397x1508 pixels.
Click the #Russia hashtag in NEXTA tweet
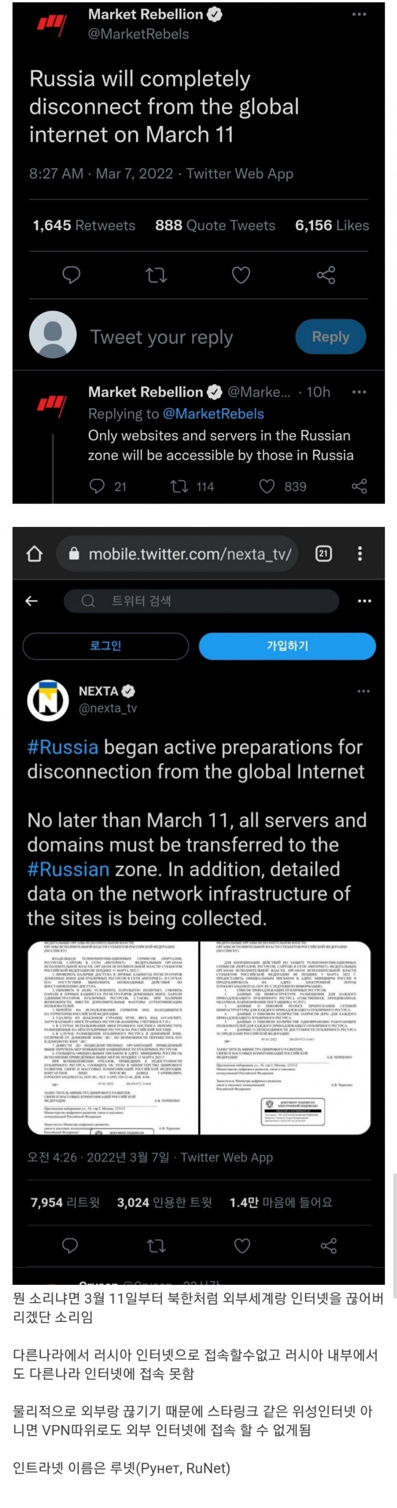point(63,747)
